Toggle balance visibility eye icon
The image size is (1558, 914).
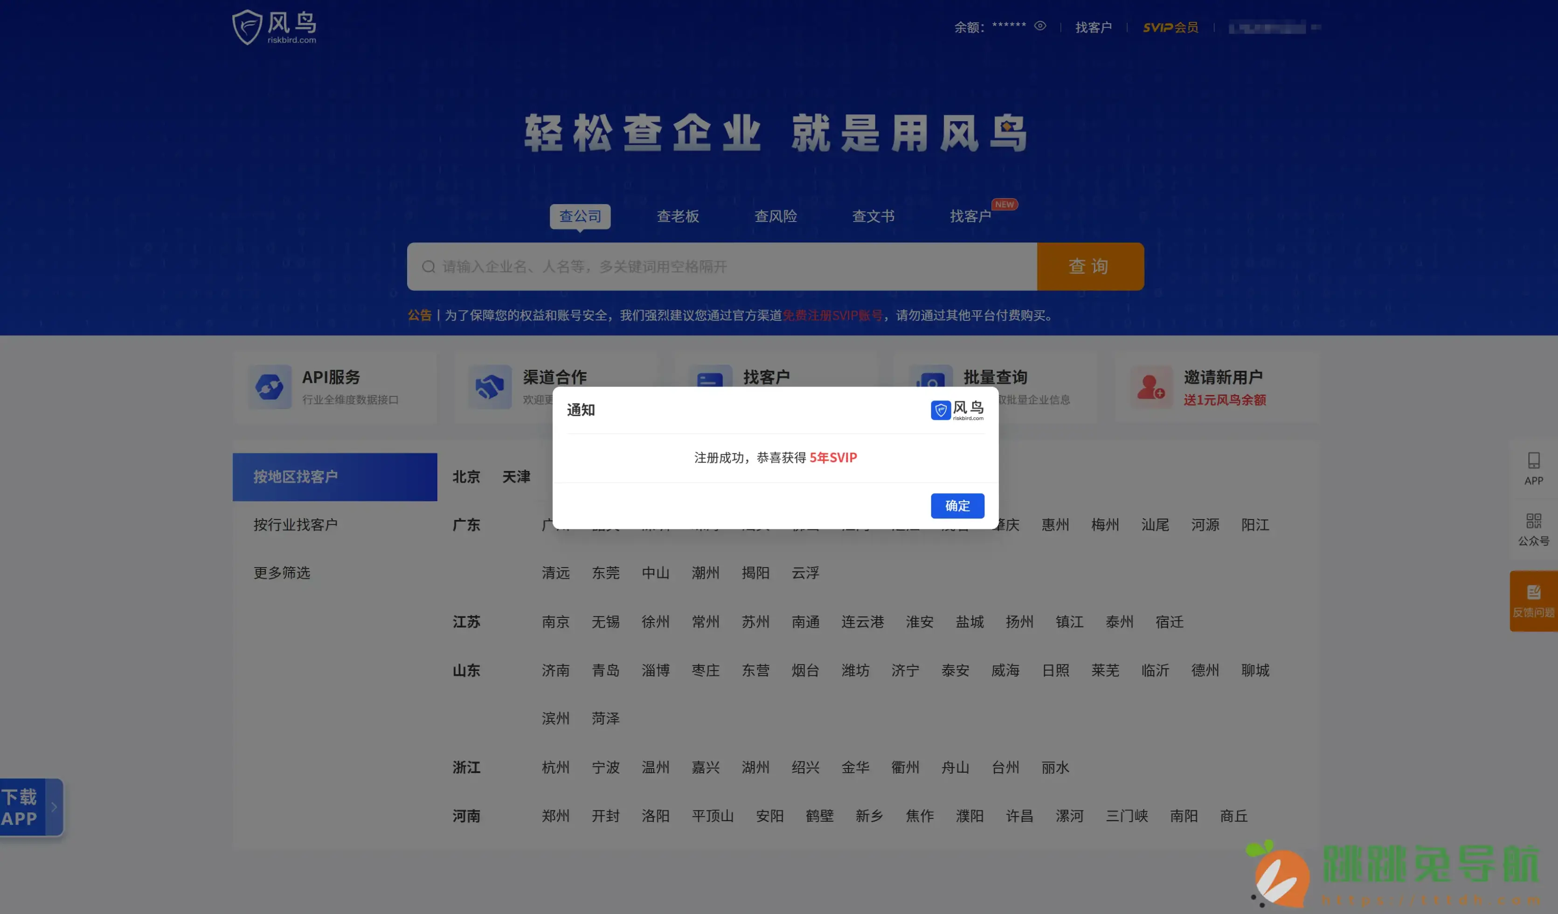pyautogui.click(x=1040, y=26)
